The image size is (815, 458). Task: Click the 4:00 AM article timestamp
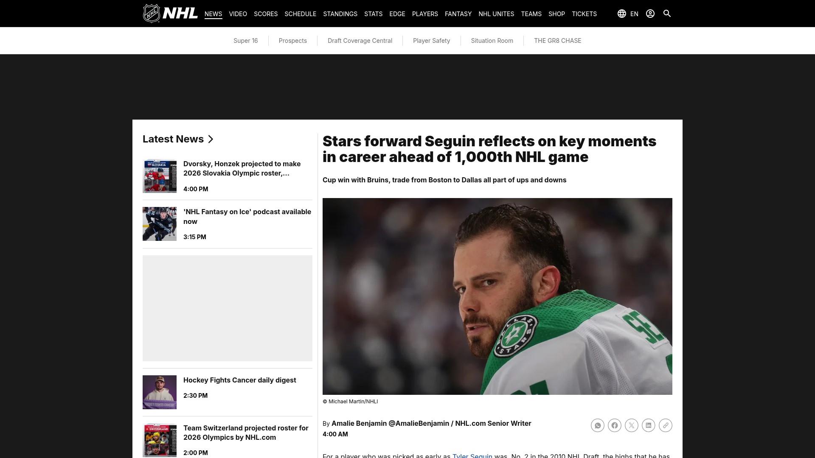(335, 434)
